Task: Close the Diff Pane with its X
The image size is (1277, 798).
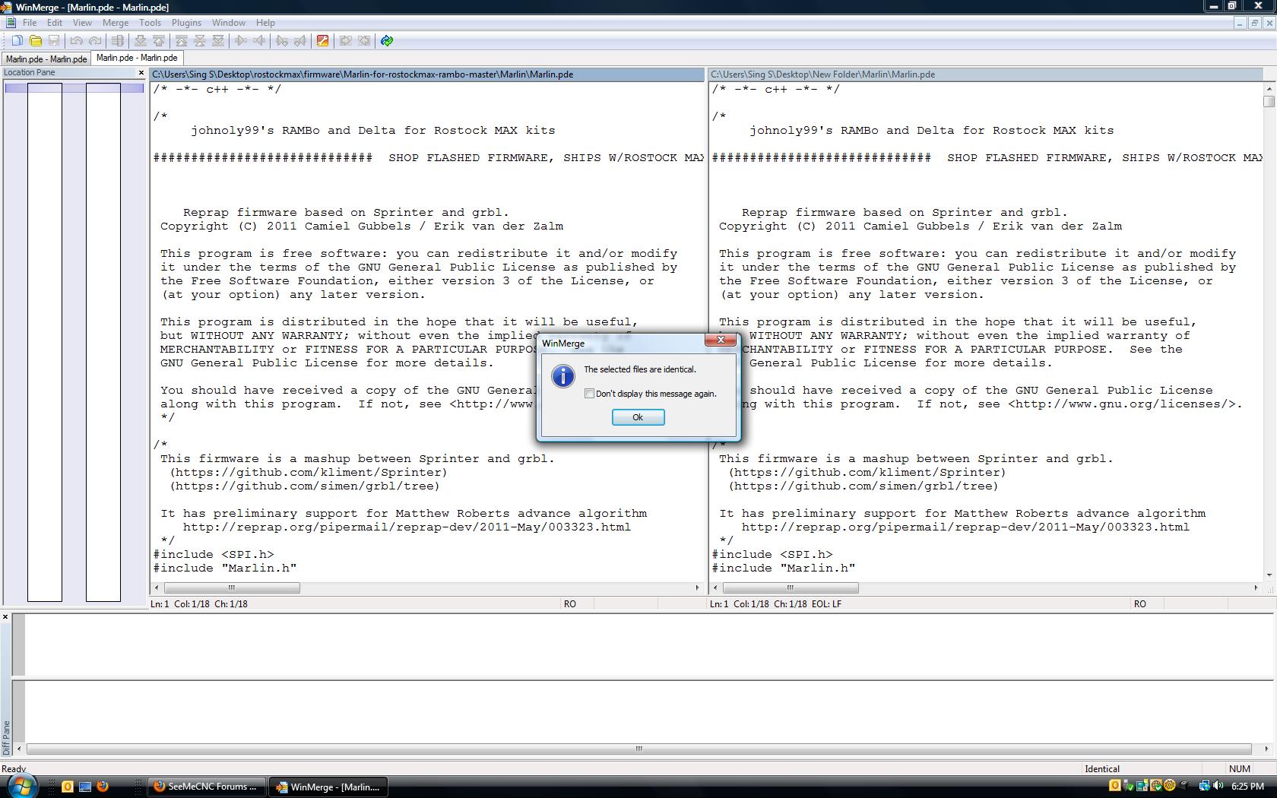Action: click(5, 616)
